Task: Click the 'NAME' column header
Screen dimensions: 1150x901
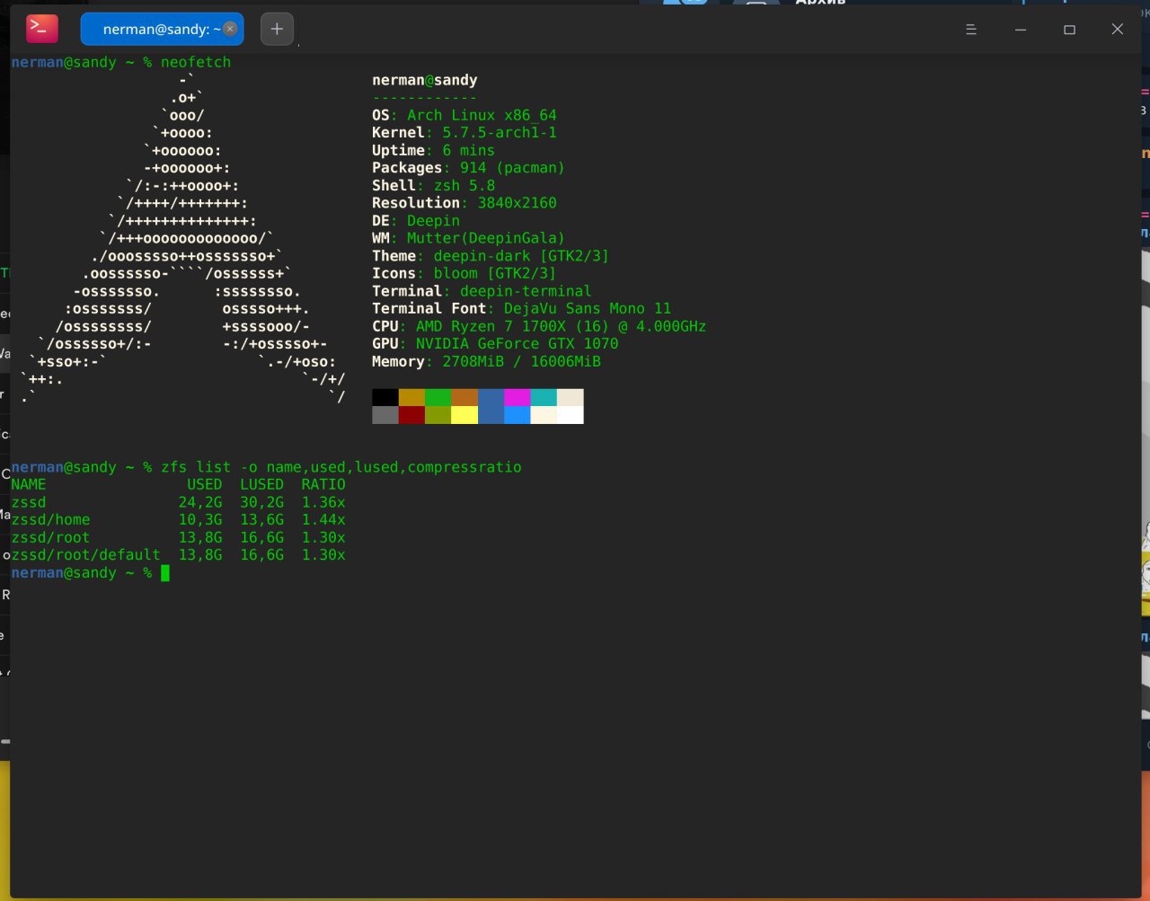Action: point(29,484)
